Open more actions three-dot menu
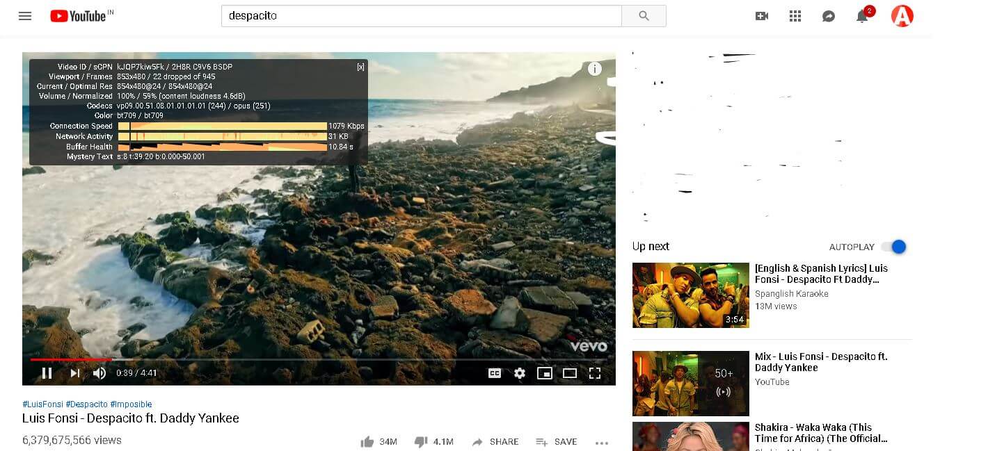988x451 pixels. (x=602, y=443)
